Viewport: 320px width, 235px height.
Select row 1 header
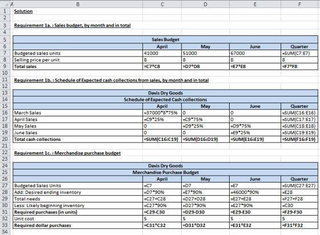5,11
